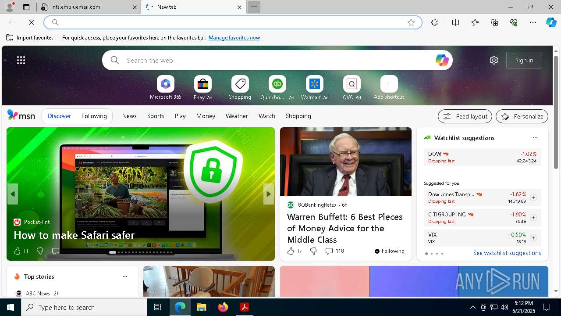Open See watchlist suggestions link
The image size is (561, 316).
click(x=507, y=253)
